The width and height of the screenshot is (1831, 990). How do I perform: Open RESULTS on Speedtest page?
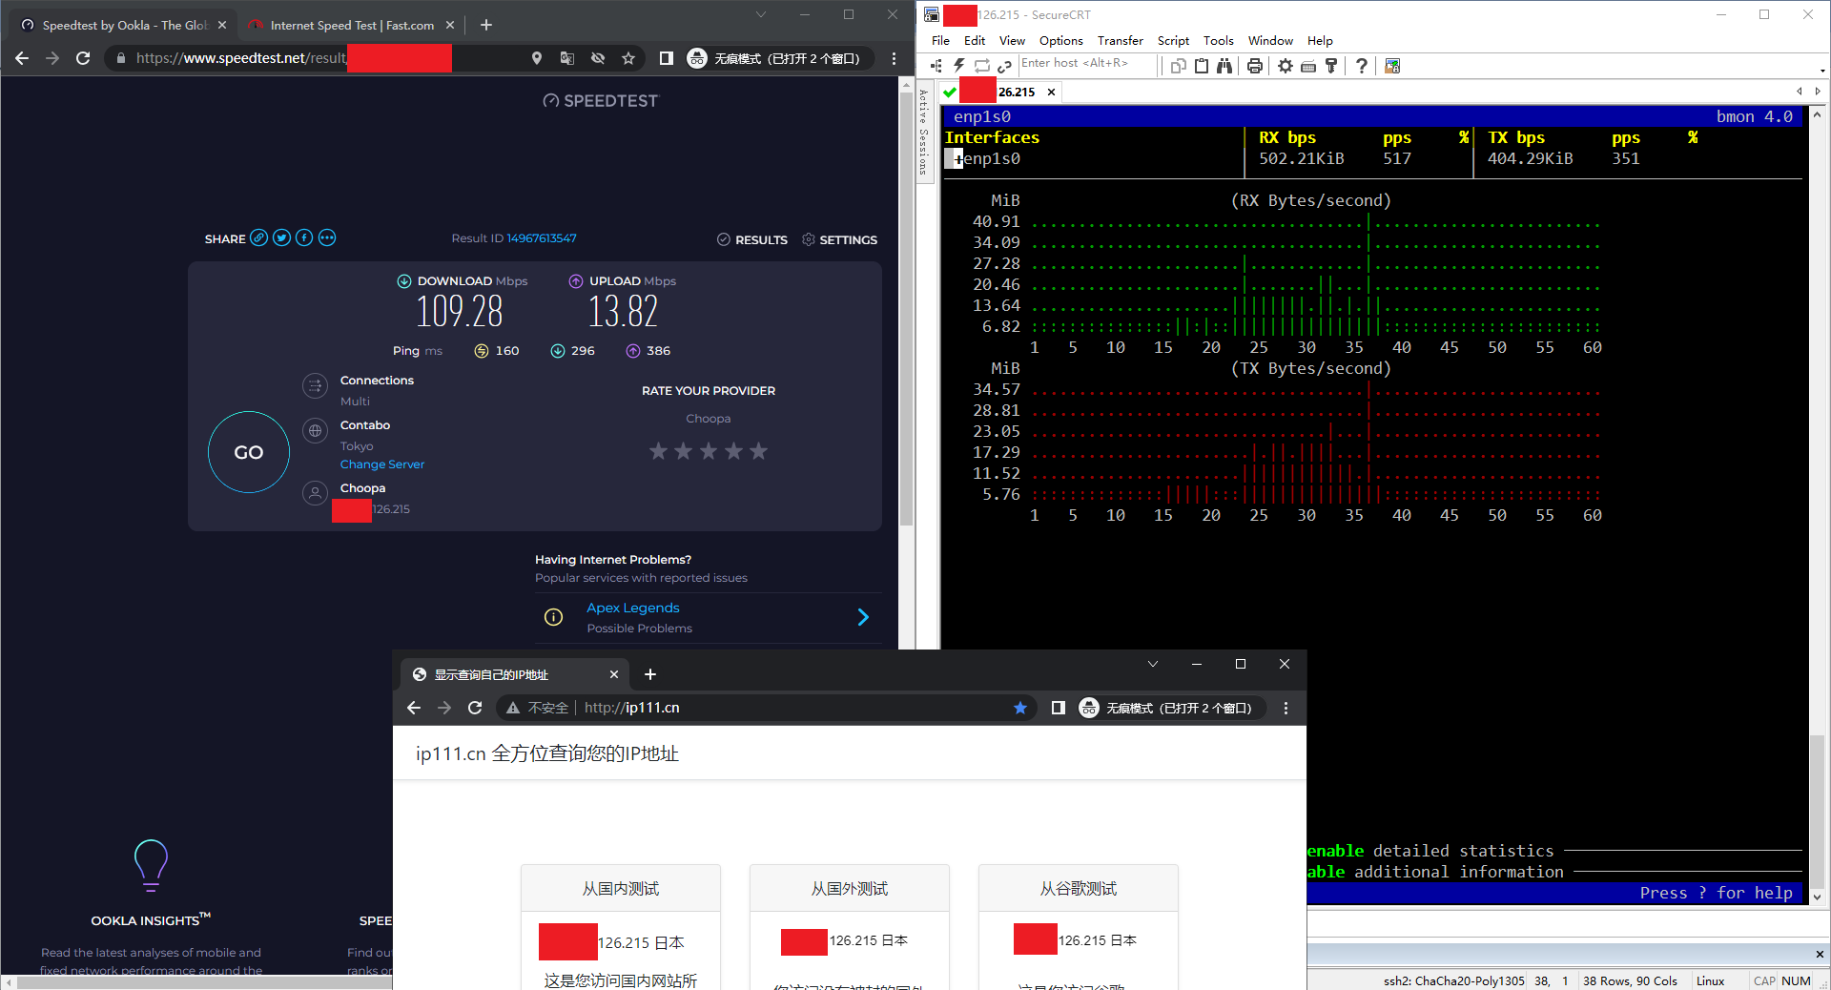coord(751,239)
